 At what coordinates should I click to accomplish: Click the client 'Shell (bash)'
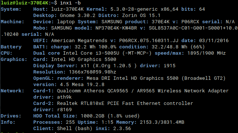[75, 129]
